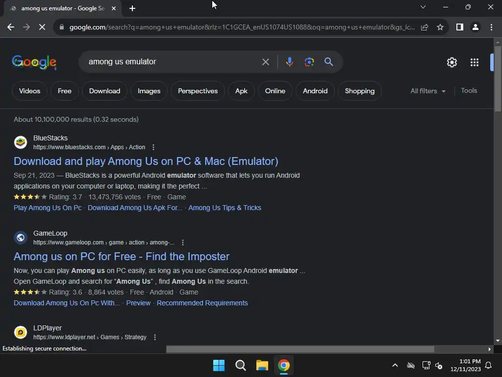Viewport: 502px width, 377px height.
Task: Select the Perspectives filter chip
Action: click(198, 91)
